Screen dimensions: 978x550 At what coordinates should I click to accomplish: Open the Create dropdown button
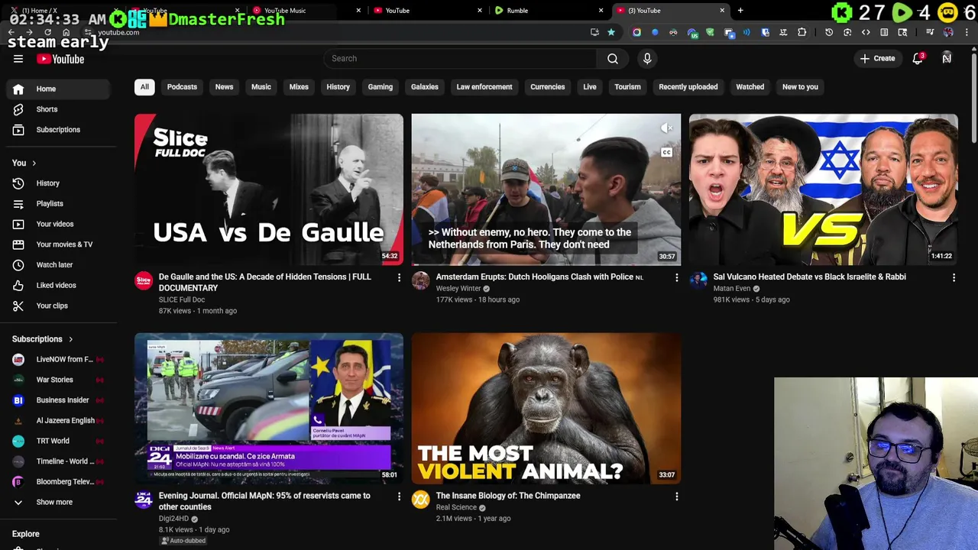pyautogui.click(x=877, y=59)
